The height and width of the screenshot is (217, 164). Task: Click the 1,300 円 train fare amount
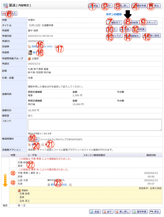pos(77,95)
